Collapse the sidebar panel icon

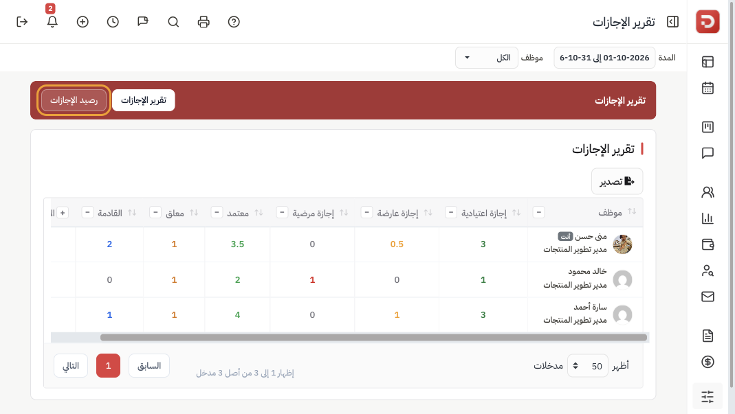(x=672, y=21)
